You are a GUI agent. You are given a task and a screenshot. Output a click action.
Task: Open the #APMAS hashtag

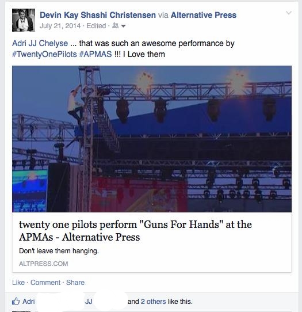(95, 54)
